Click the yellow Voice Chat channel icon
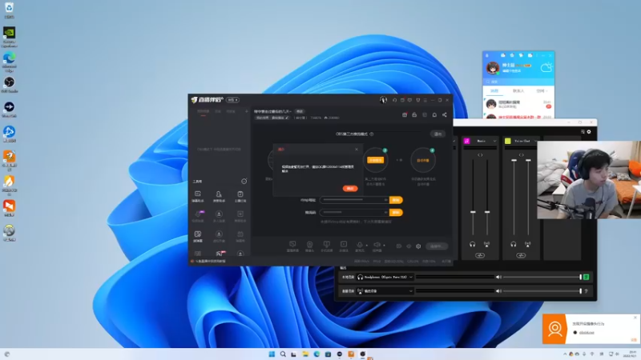The height and width of the screenshot is (360, 641). [x=508, y=141]
